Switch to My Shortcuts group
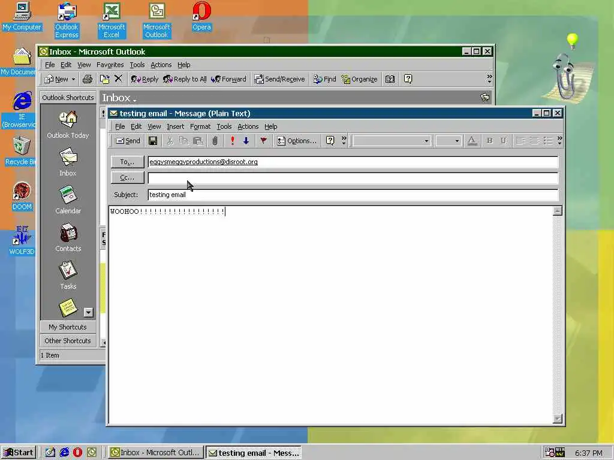The image size is (614, 460). (x=68, y=326)
